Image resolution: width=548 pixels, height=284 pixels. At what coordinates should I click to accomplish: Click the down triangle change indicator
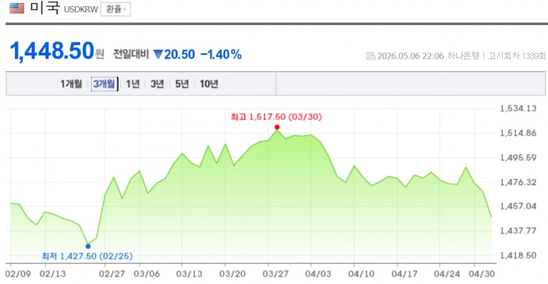click(x=158, y=55)
